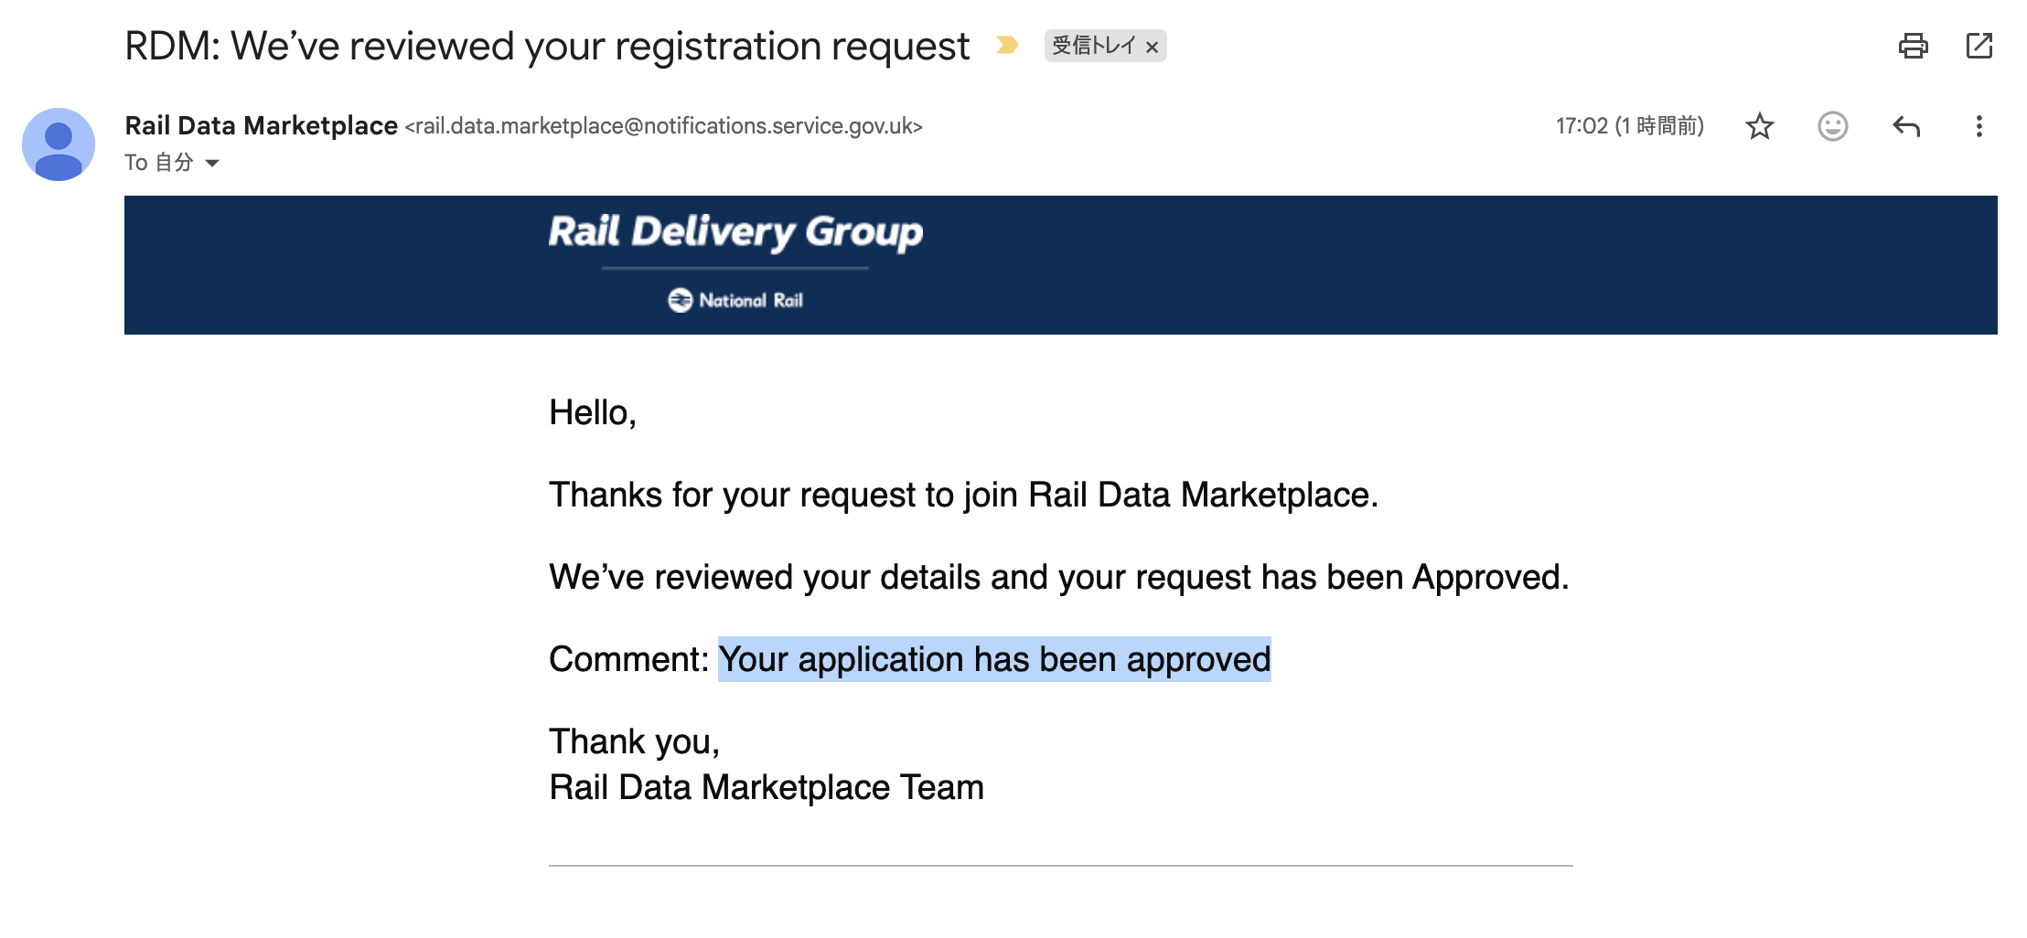Click the sender email address
The image size is (2027, 938).
point(664,126)
